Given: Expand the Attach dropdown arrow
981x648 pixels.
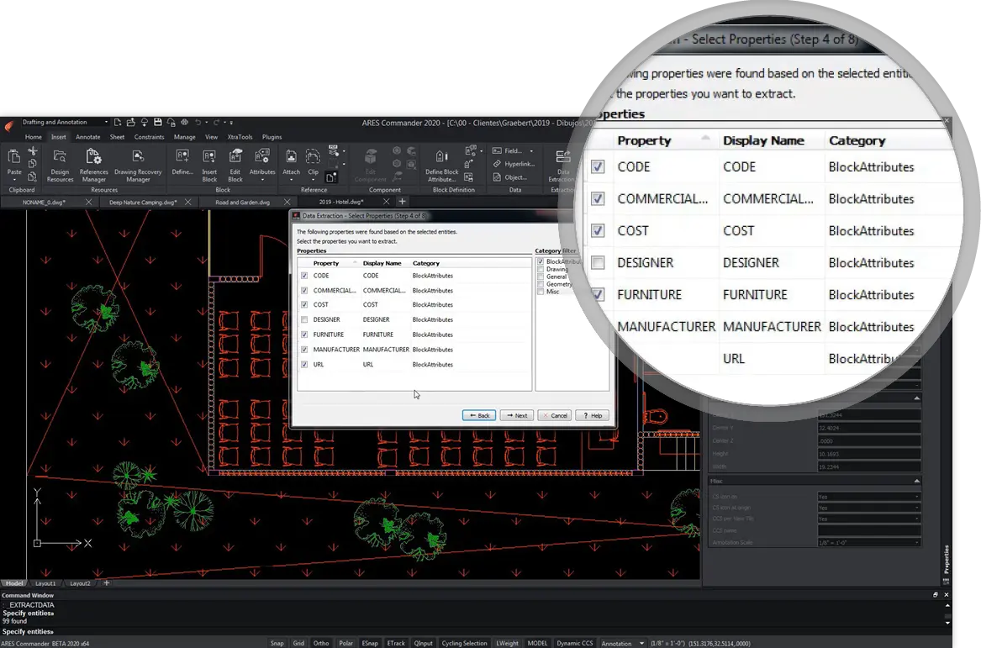Looking at the screenshot, I should click(x=291, y=180).
